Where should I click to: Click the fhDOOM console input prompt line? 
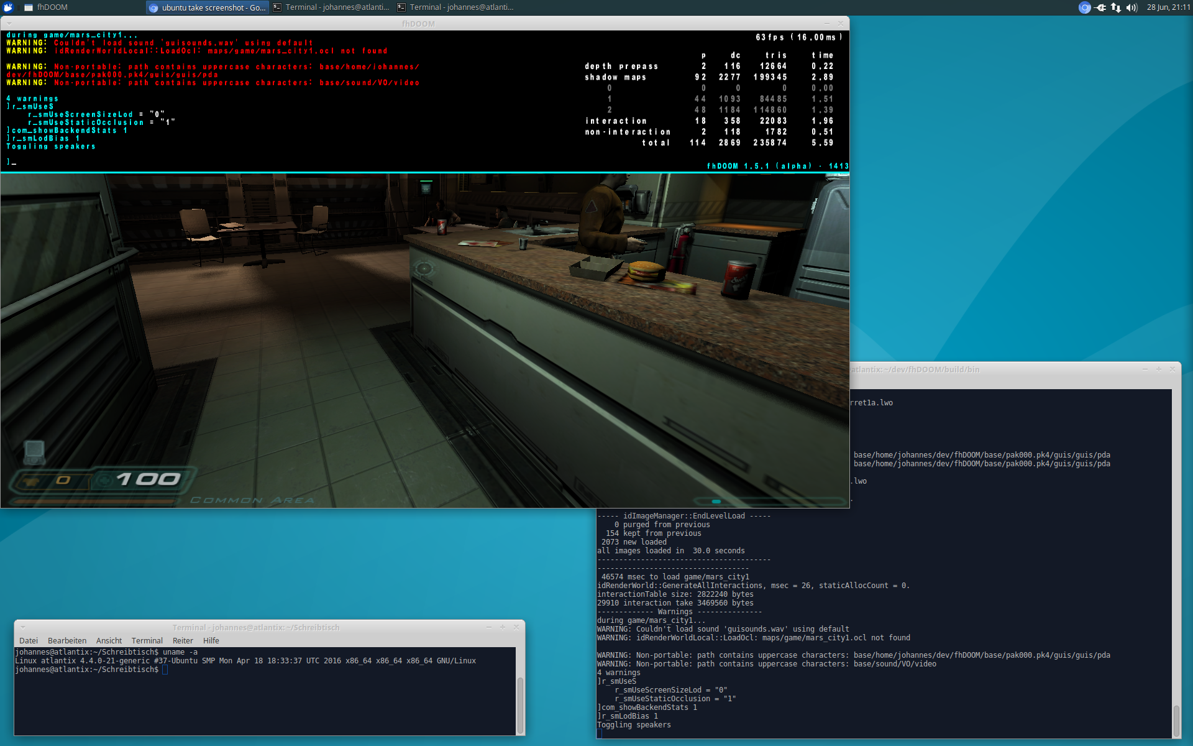(11, 162)
